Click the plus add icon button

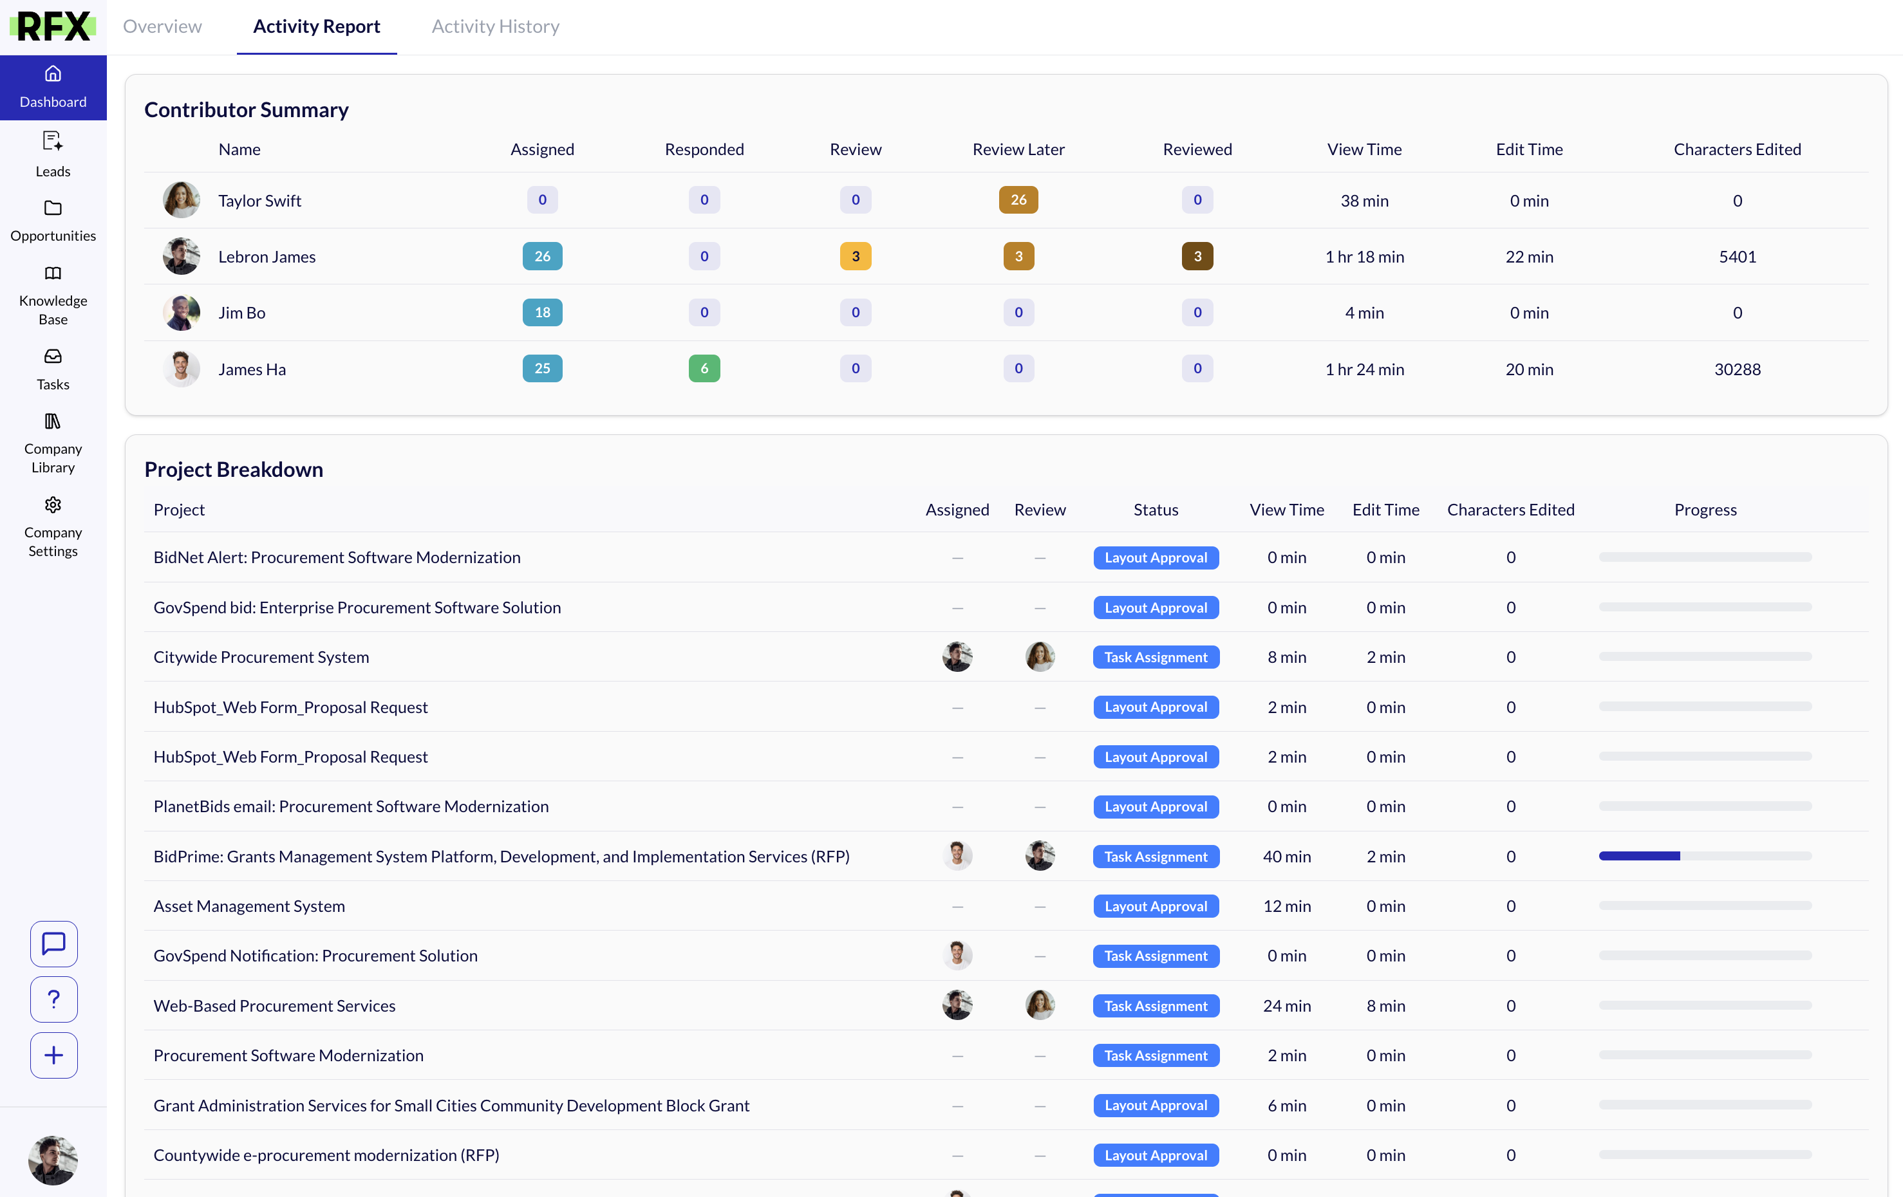pyautogui.click(x=53, y=1055)
